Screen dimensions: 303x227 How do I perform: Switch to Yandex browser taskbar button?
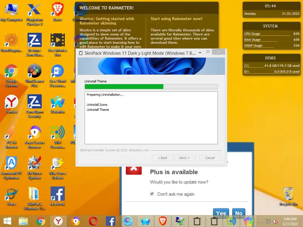[58, 221]
